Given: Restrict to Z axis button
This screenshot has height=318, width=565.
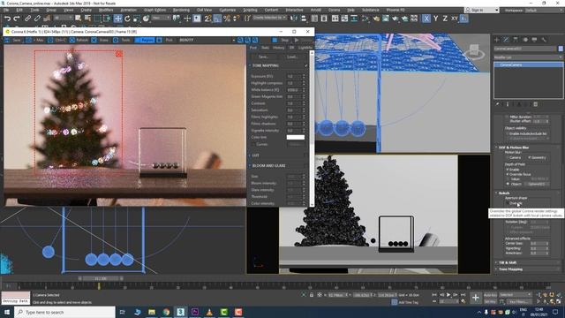Looking at the screenshot, I should click(445, 19).
